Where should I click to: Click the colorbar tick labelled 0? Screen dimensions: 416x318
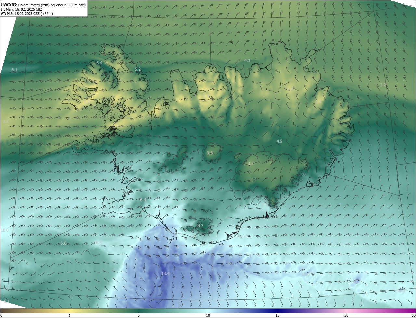pos(1,316)
